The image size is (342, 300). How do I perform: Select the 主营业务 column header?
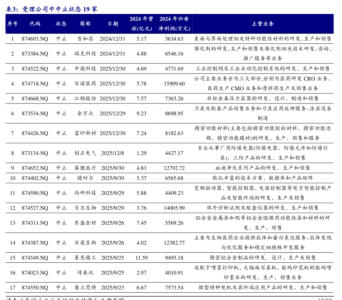pyautogui.click(x=263, y=24)
